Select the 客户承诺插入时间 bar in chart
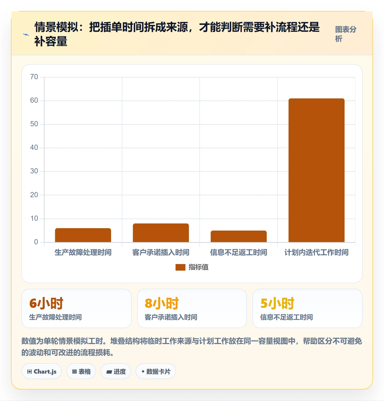384x401 pixels. 161,233
